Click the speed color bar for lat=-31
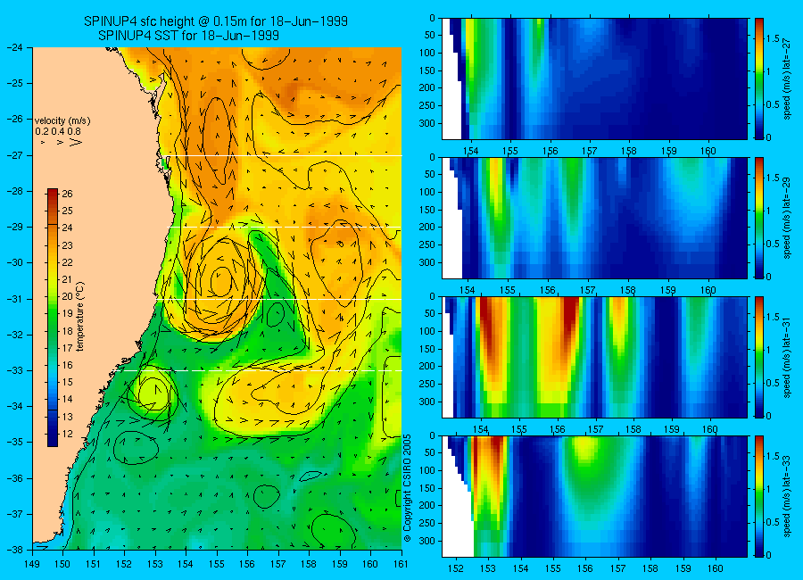Viewport: 803px width, 580px height. click(759, 357)
